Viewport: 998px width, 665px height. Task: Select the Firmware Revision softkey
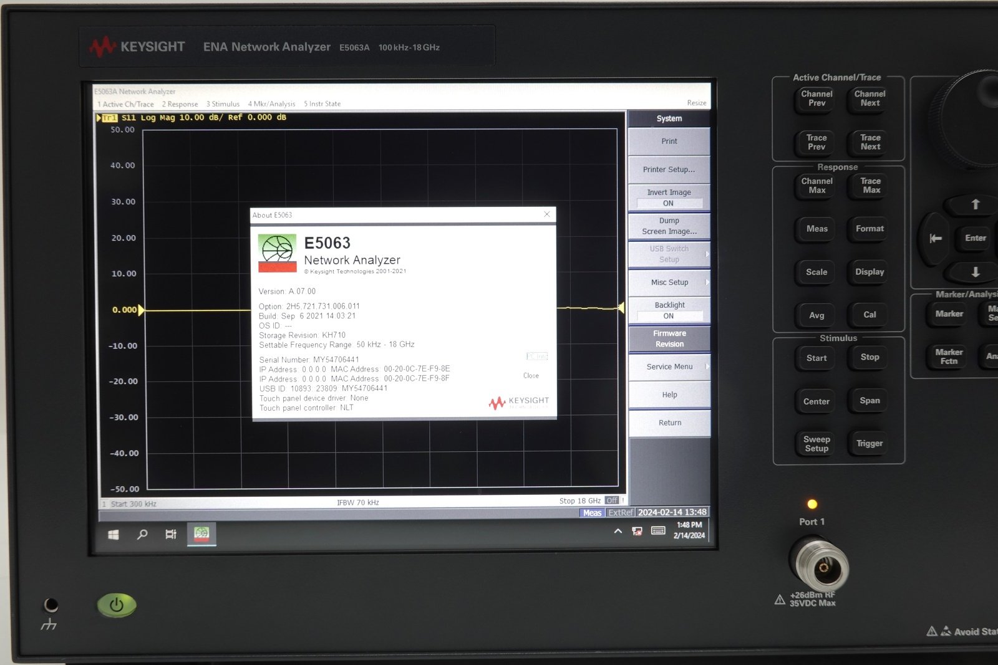[x=669, y=338]
